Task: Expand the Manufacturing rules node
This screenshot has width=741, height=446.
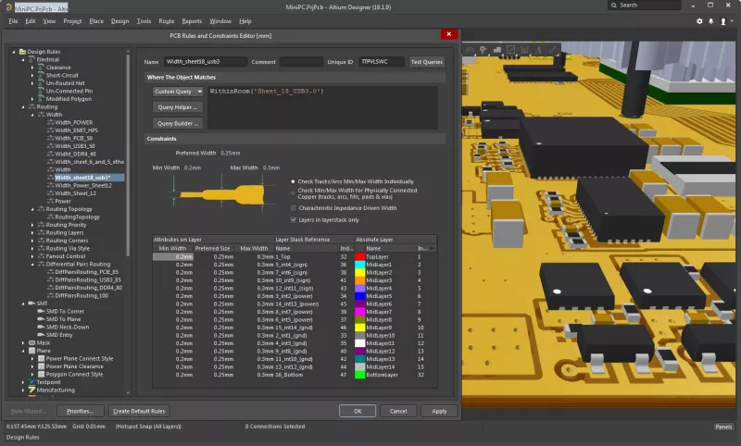Action: [23, 390]
